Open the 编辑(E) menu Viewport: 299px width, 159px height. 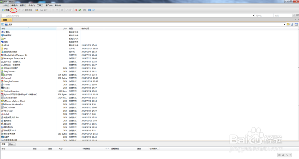click(x=14, y=5)
